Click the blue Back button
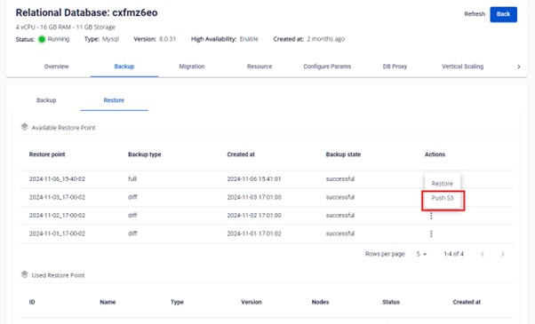The height and width of the screenshot is (324, 535). coord(503,14)
